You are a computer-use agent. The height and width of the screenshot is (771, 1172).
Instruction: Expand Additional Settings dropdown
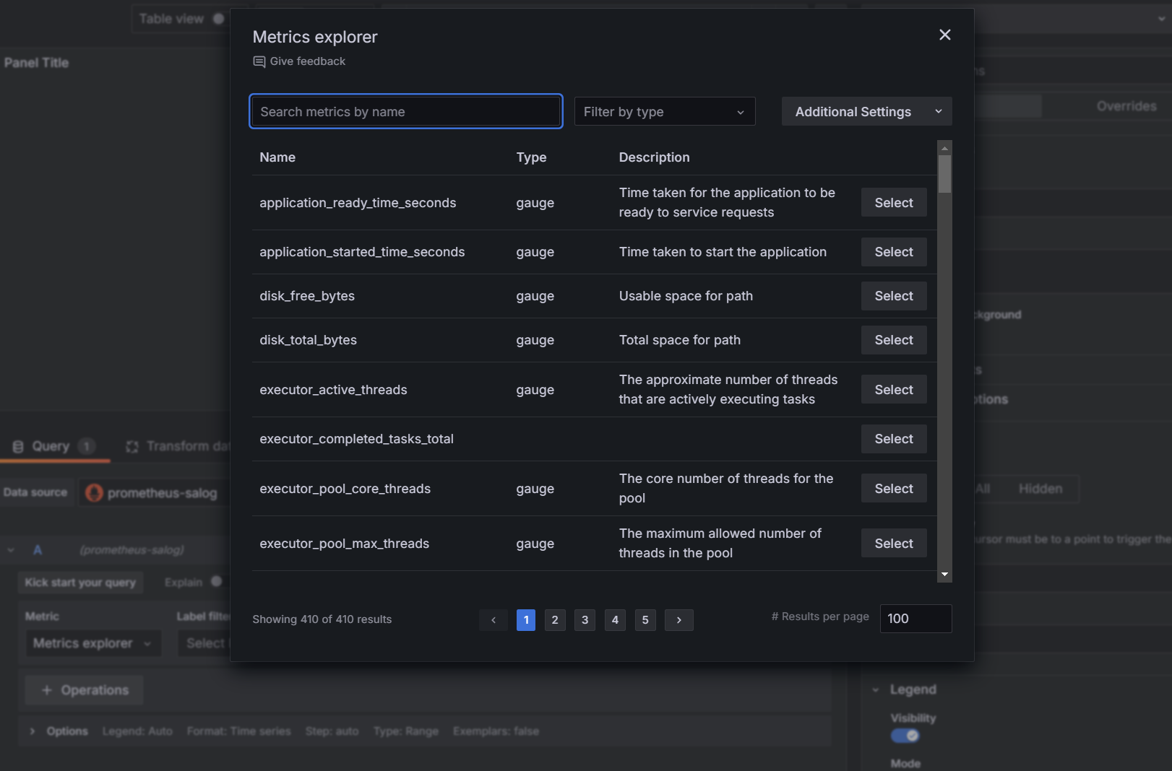pos(866,111)
